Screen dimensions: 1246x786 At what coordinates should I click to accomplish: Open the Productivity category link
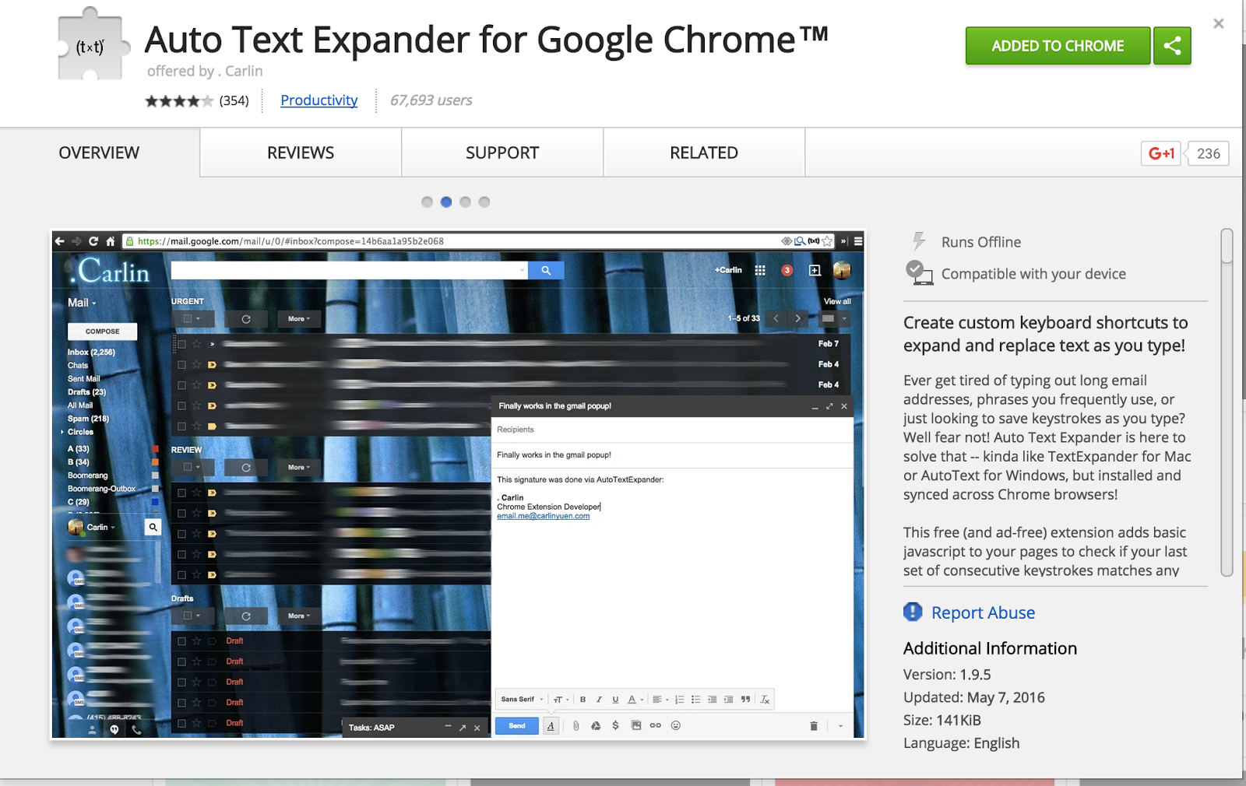(319, 100)
